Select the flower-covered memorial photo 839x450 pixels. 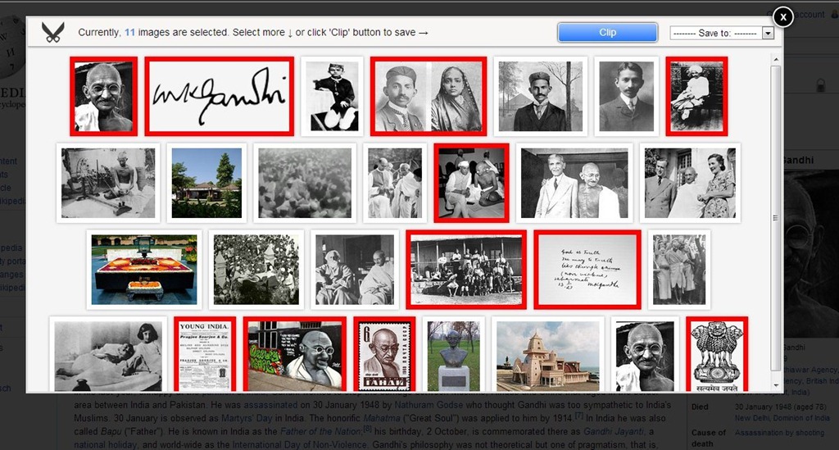144,270
